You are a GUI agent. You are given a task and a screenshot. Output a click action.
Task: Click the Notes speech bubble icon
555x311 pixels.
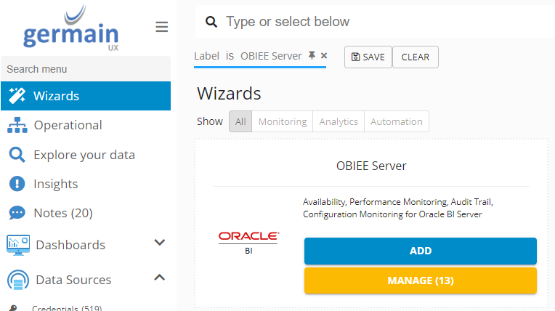tap(17, 213)
